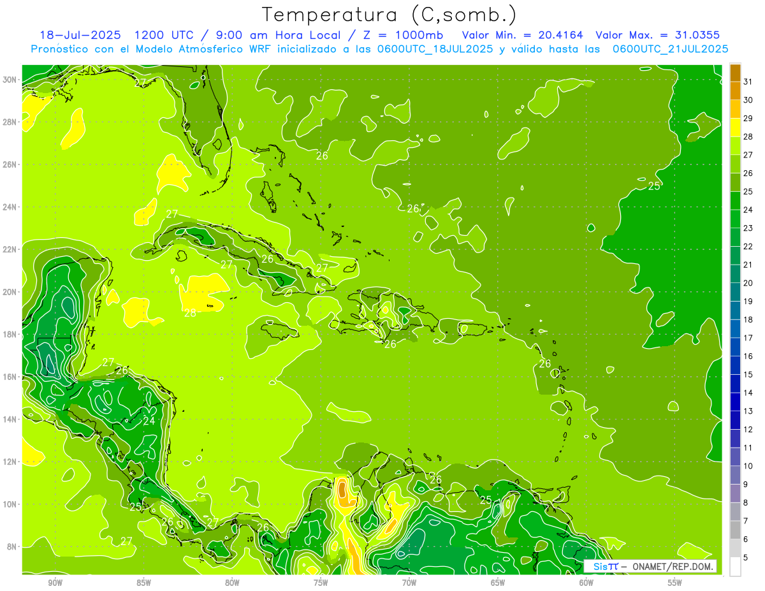The width and height of the screenshot is (765, 591).
Task: Click the '9' colorbar label
Action: pos(746,485)
